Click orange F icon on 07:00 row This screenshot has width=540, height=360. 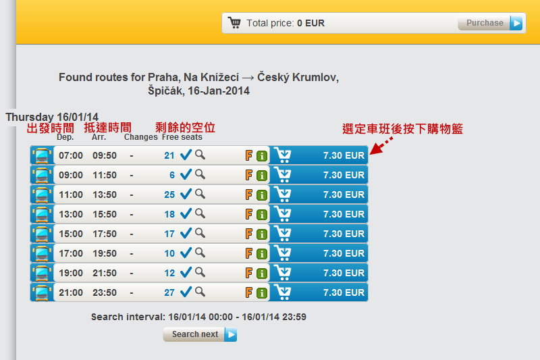click(x=248, y=155)
